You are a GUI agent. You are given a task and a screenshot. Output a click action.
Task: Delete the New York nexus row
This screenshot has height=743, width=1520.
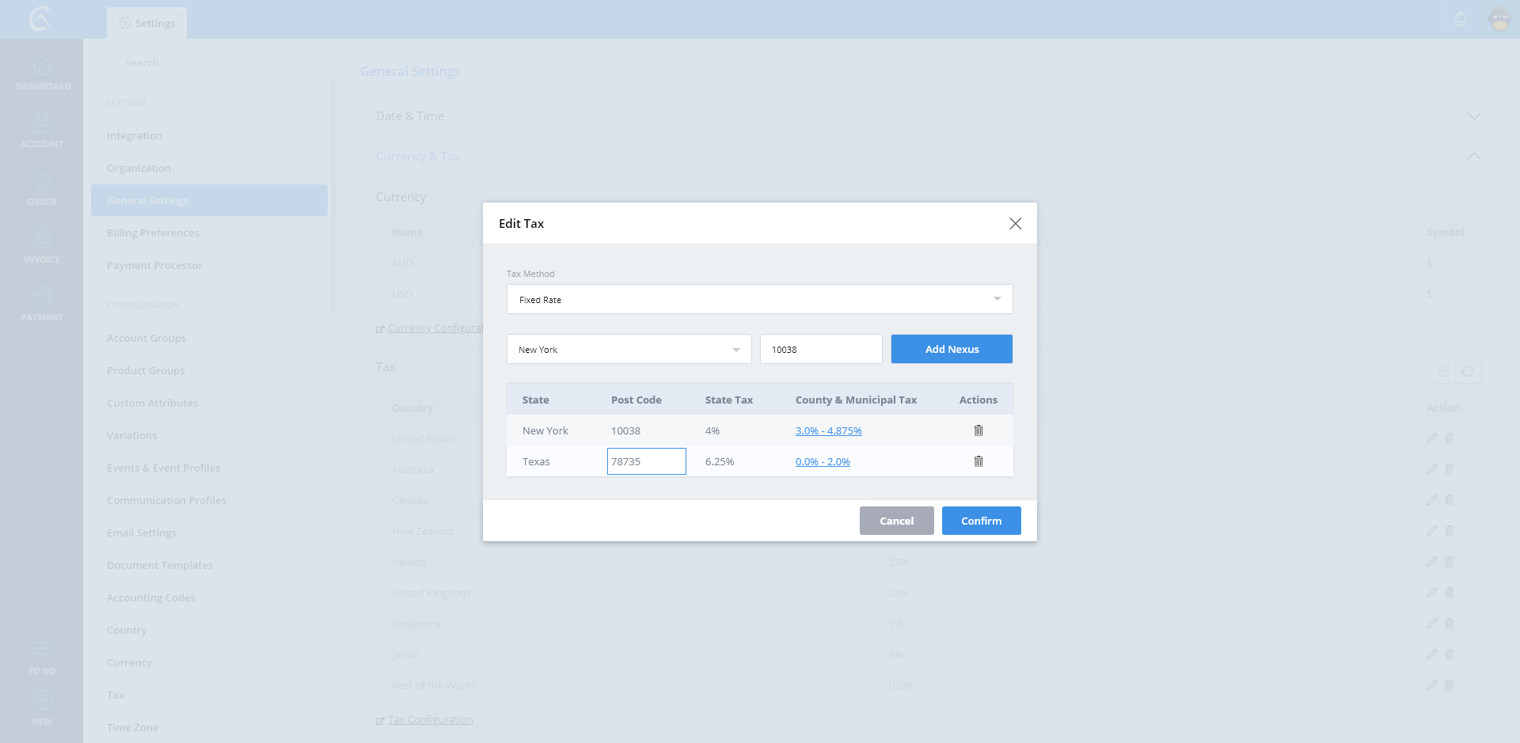[x=978, y=430]
